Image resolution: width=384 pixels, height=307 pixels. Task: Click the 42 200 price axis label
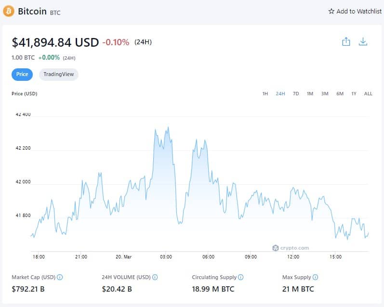[x=23, y=148]
